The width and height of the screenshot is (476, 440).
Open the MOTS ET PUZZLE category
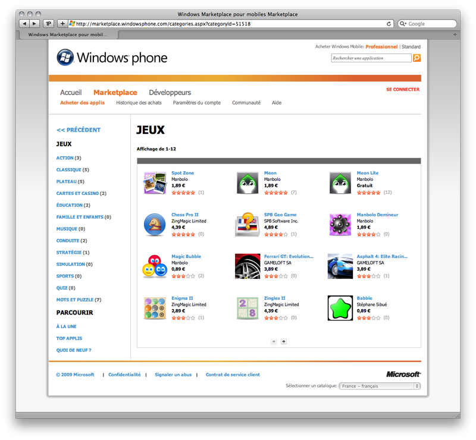[79, 300]
